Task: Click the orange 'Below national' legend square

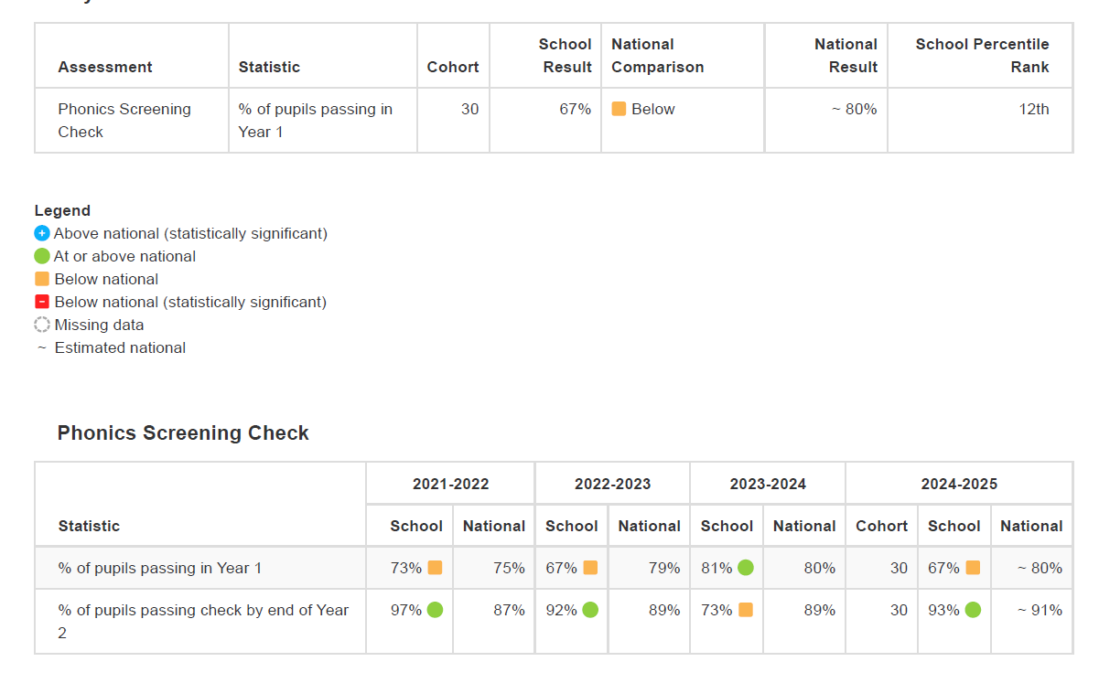Action: pos(42,279)
